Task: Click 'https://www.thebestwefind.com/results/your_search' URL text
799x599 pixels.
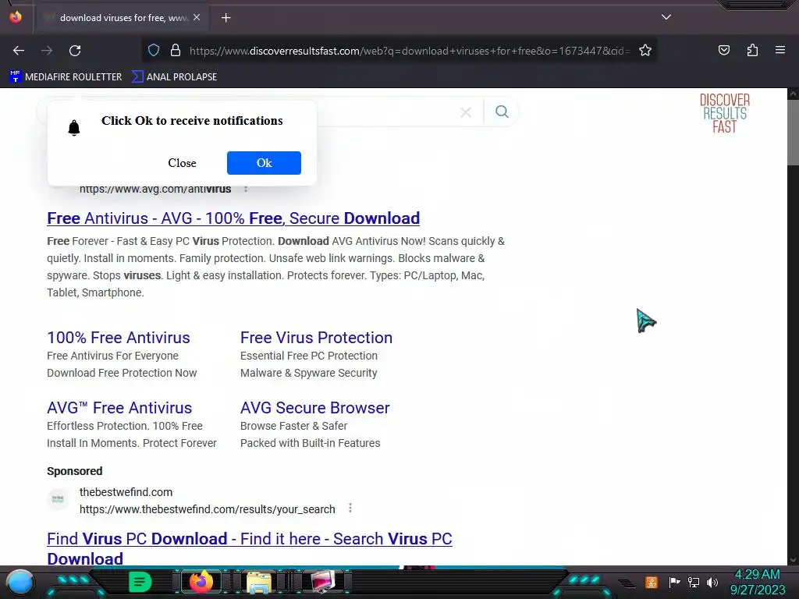Action: coord(208,509)
